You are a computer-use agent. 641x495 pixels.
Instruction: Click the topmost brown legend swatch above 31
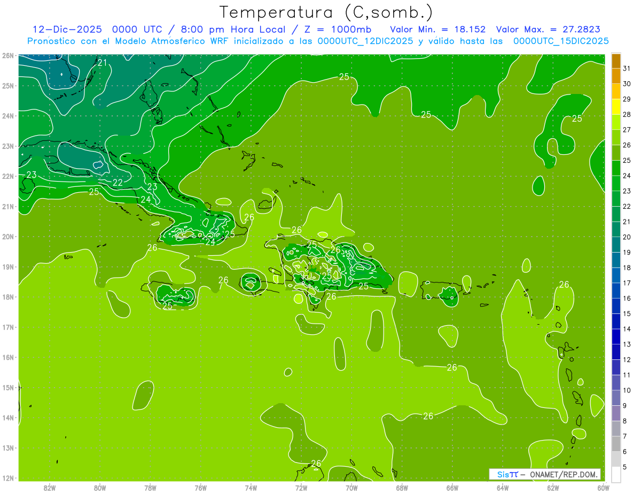coord(616,61)
